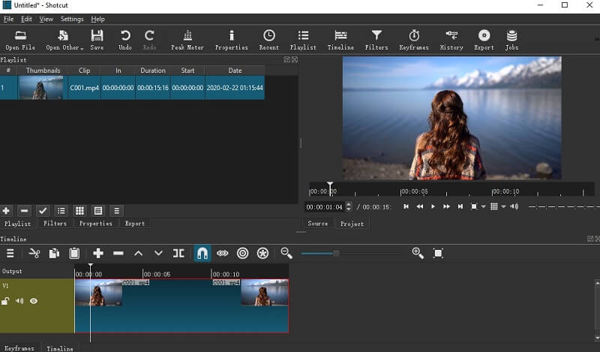Switch playlist to icons view
Image resolution: width=600 pixels, height=352 pixels.
(x=98, y=211)
